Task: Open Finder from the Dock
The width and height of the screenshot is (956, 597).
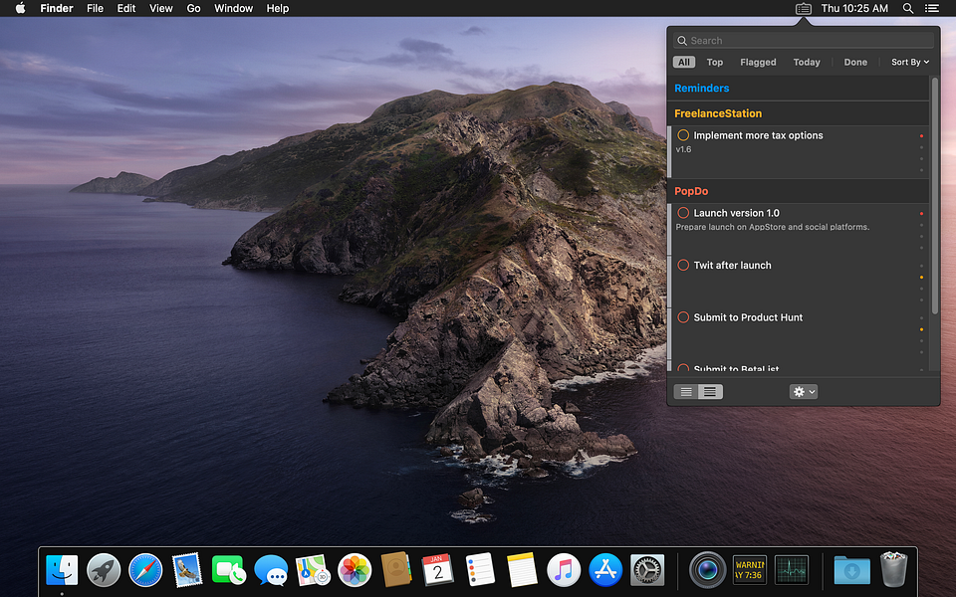Action: click(62, 570)
